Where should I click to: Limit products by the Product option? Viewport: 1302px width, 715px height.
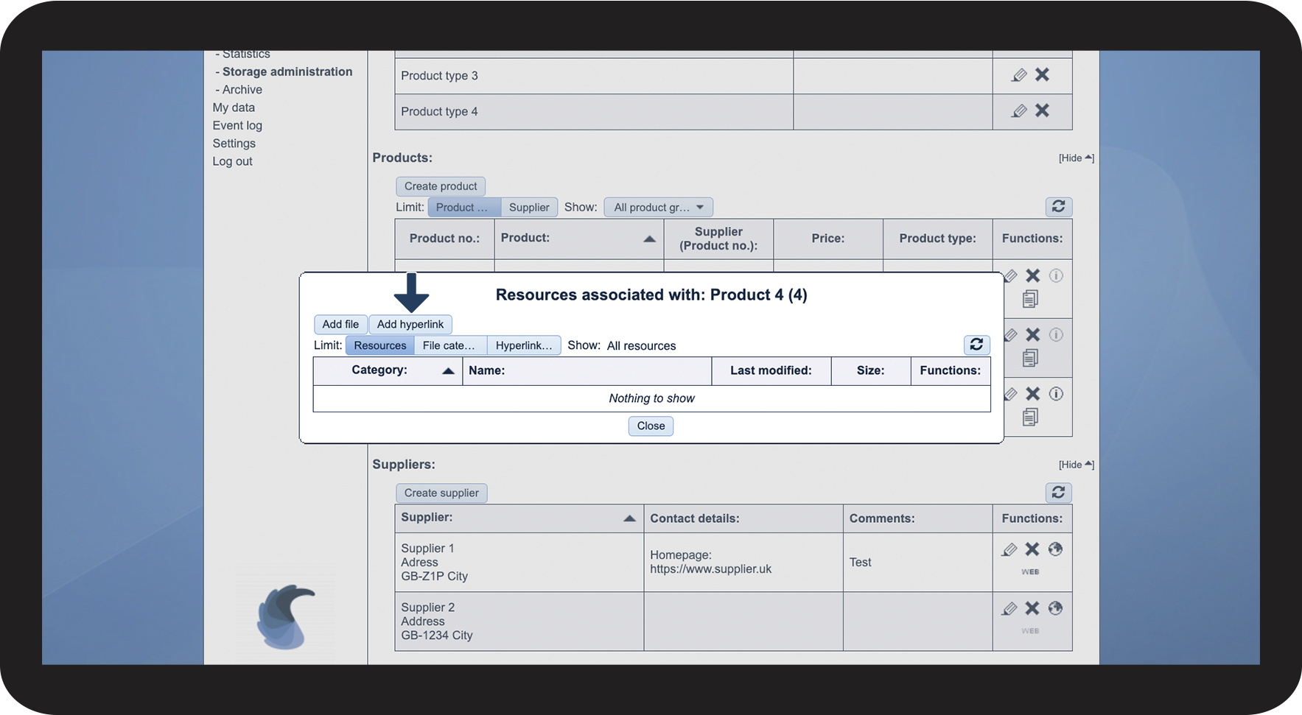click(464, 208)
